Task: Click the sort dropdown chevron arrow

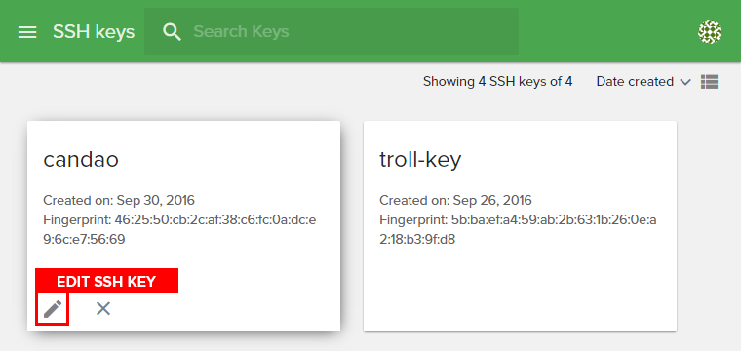Action: [x=685, y=82]
